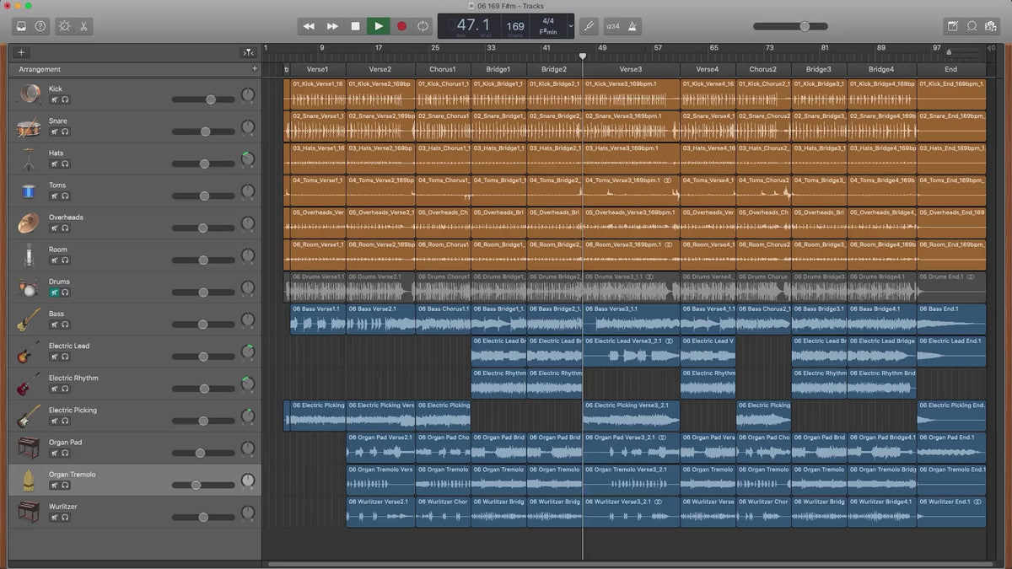Open the scissors Editors button
This screenshot has width=1012, height=569.
84,26
